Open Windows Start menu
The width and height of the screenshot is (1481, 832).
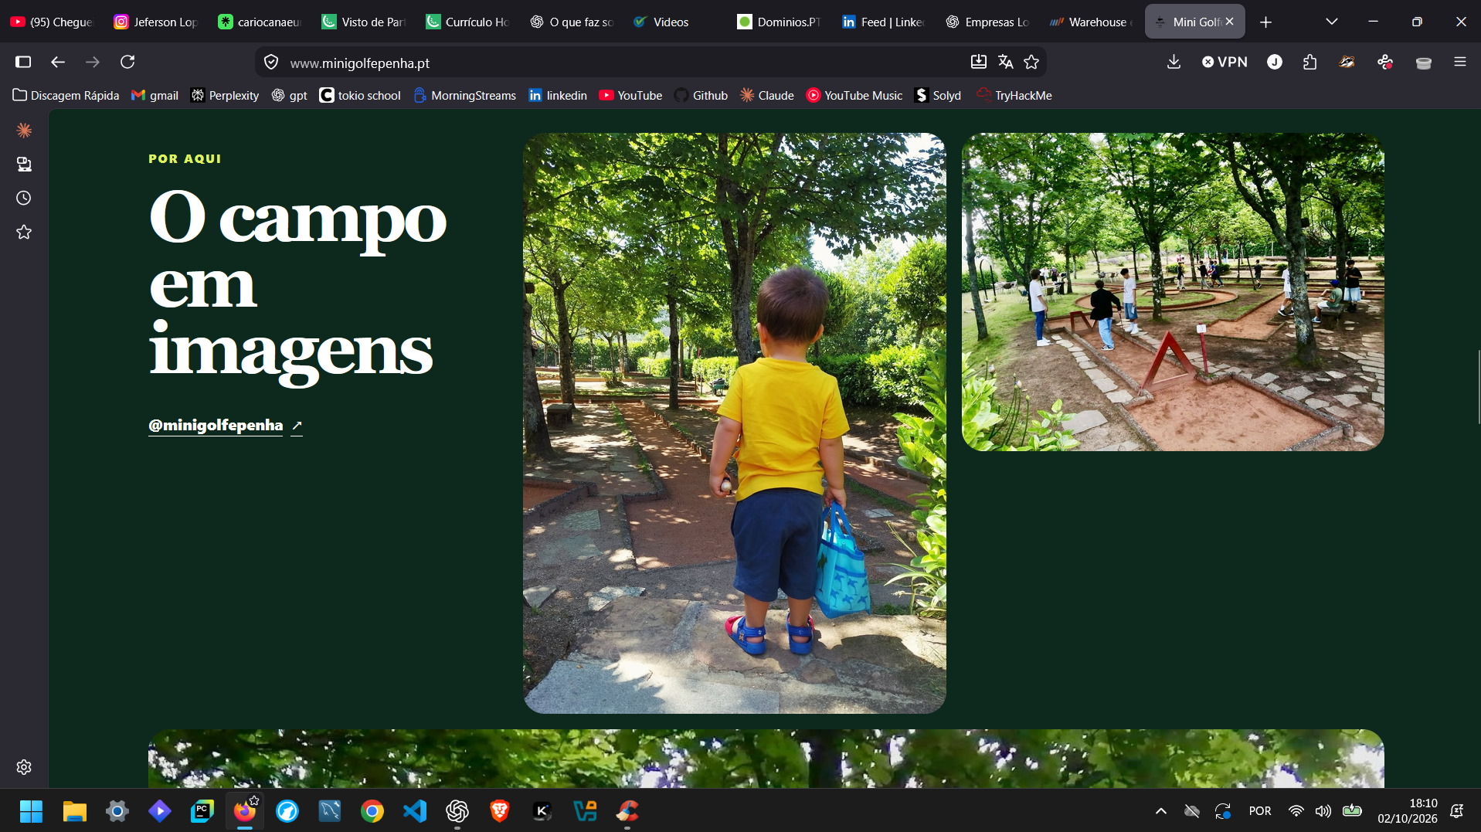tap(31, 811)
